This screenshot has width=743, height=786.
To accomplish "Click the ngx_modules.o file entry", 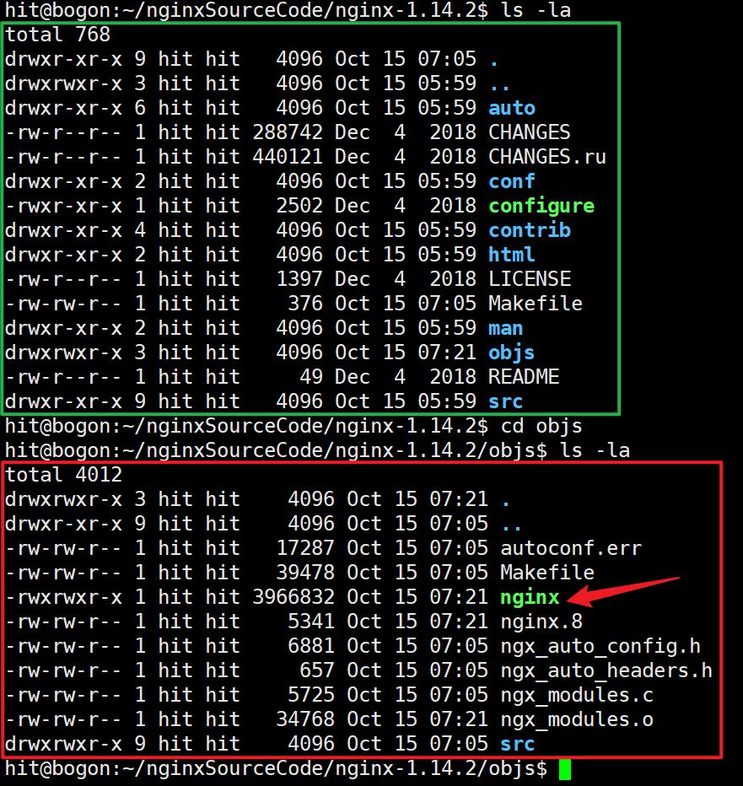I will click(576, 719).
